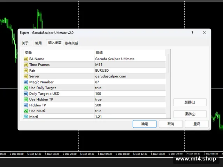Image resolution: width=223 pixels, height=167 pixels.
Task: Click the Use Daily Target boolean icon
Action: (26, 88)
